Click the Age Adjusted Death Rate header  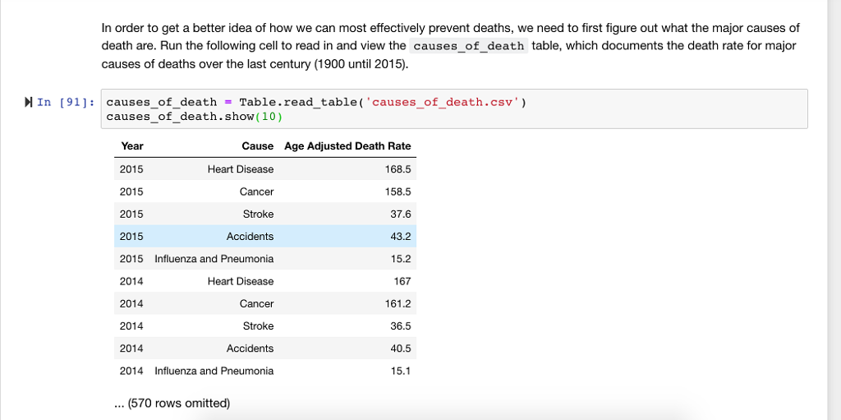pyautogui.click(x=347, y=146)
